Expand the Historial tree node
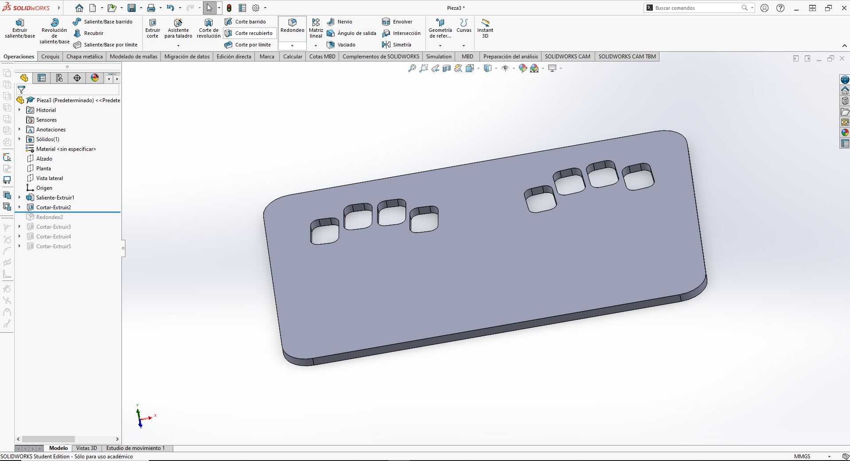This screenshot has height=461, width=850. (x=19, y=110)
